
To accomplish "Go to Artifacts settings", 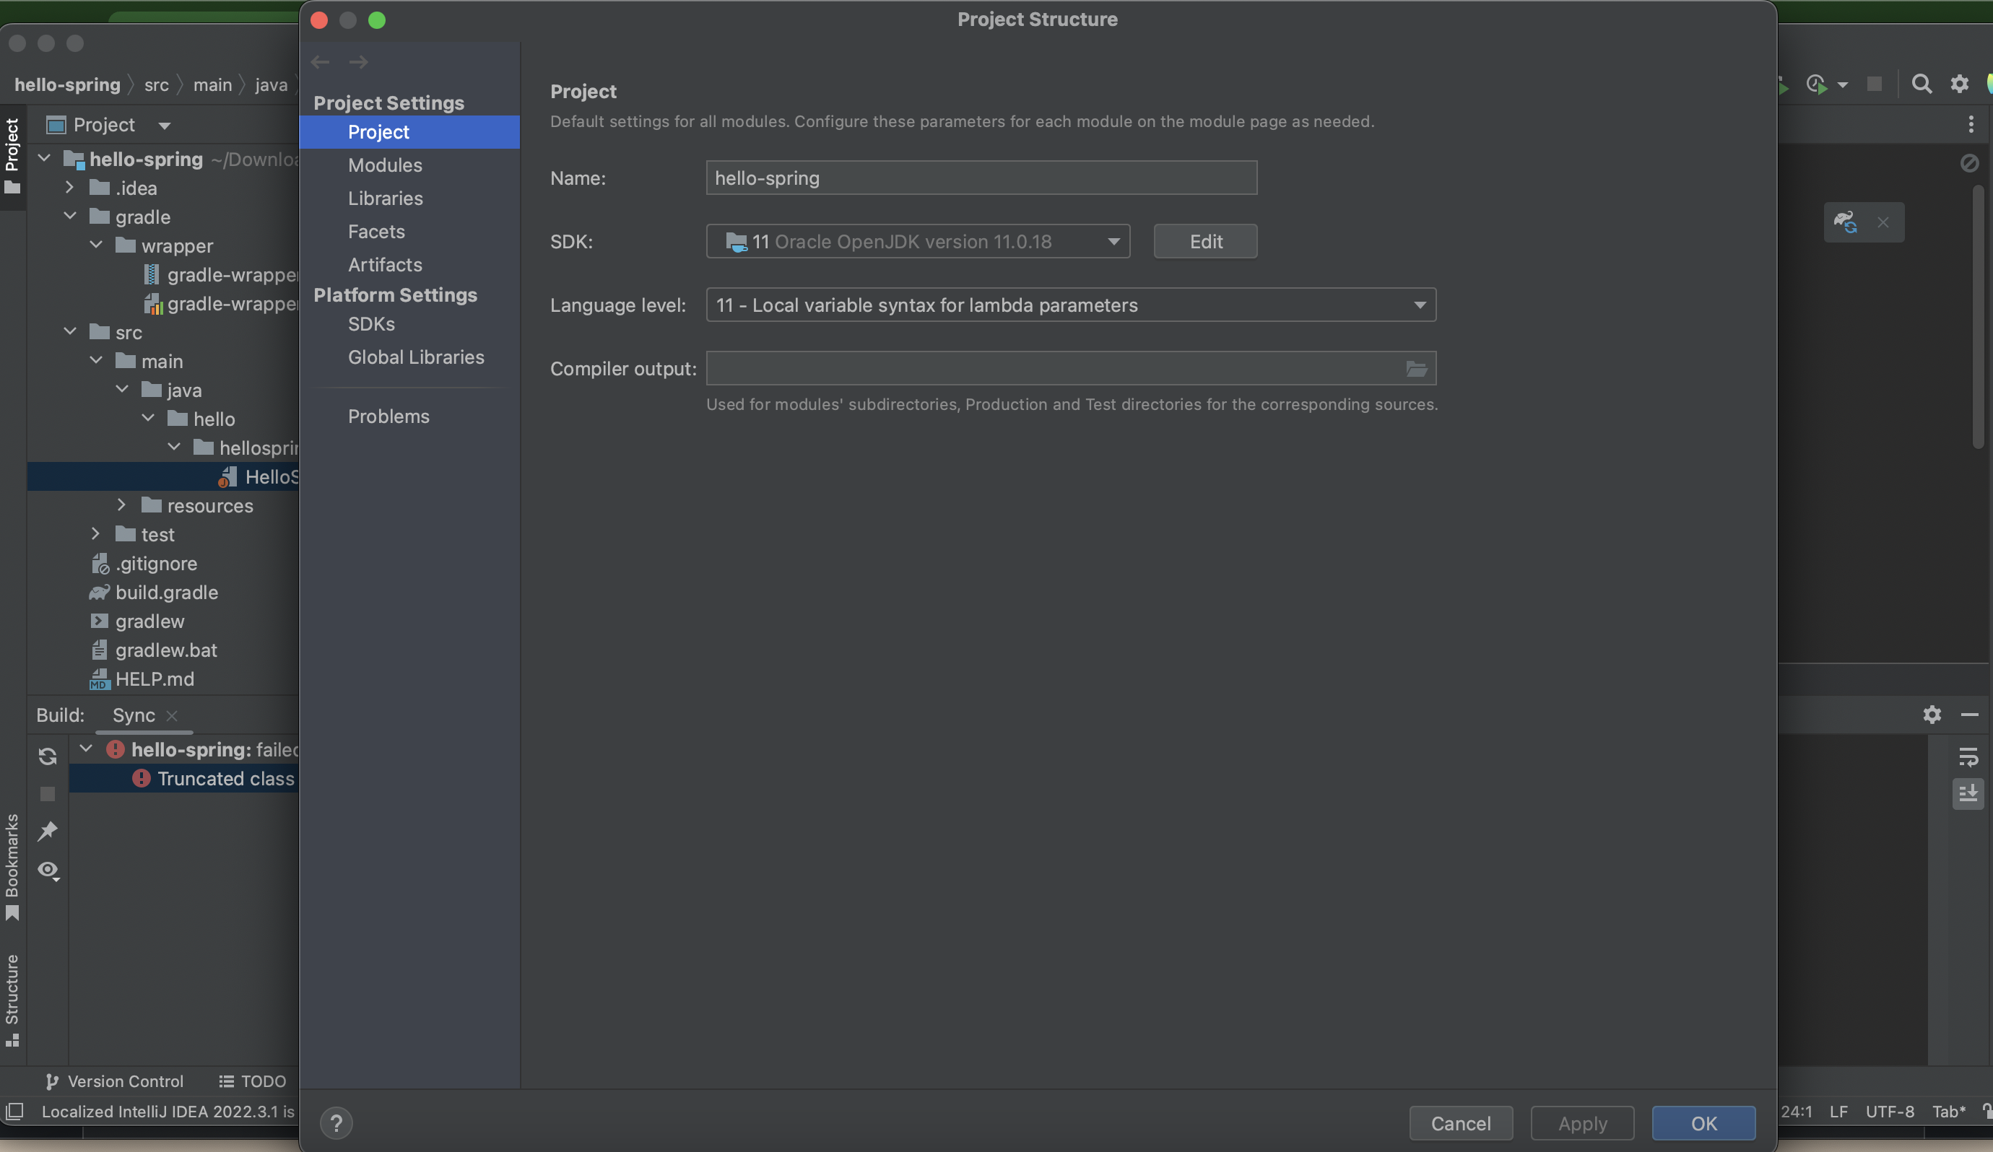I will point(385,264).
